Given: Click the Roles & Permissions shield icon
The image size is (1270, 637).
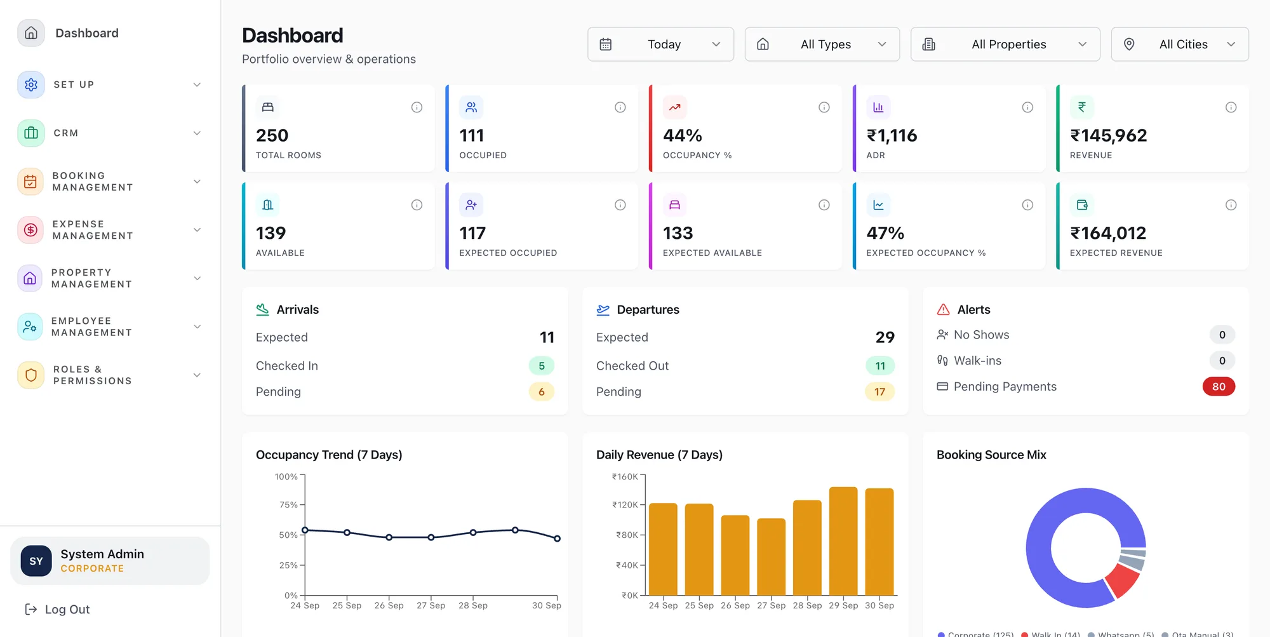Looking at the screenshot, I should pyautogui.click(x=30, y=375).
